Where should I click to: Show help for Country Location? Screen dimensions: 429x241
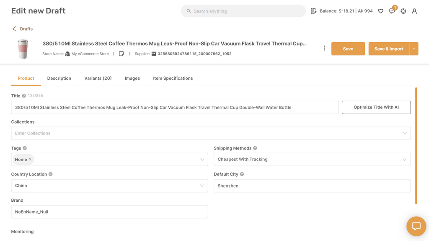click(51, 174)
